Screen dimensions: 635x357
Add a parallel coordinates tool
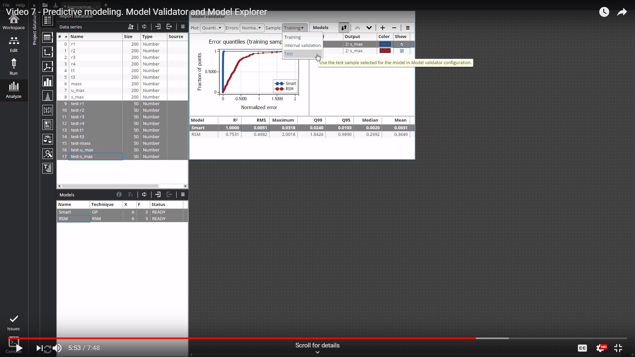point(48,110)
